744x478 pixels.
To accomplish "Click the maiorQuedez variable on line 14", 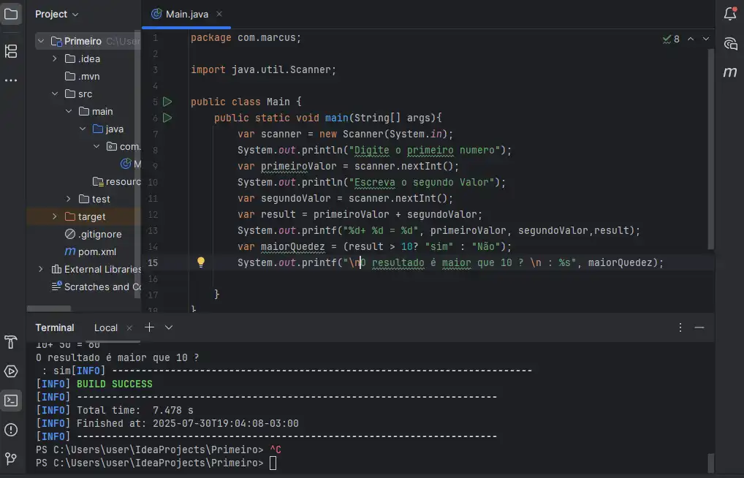I will 293,247.
